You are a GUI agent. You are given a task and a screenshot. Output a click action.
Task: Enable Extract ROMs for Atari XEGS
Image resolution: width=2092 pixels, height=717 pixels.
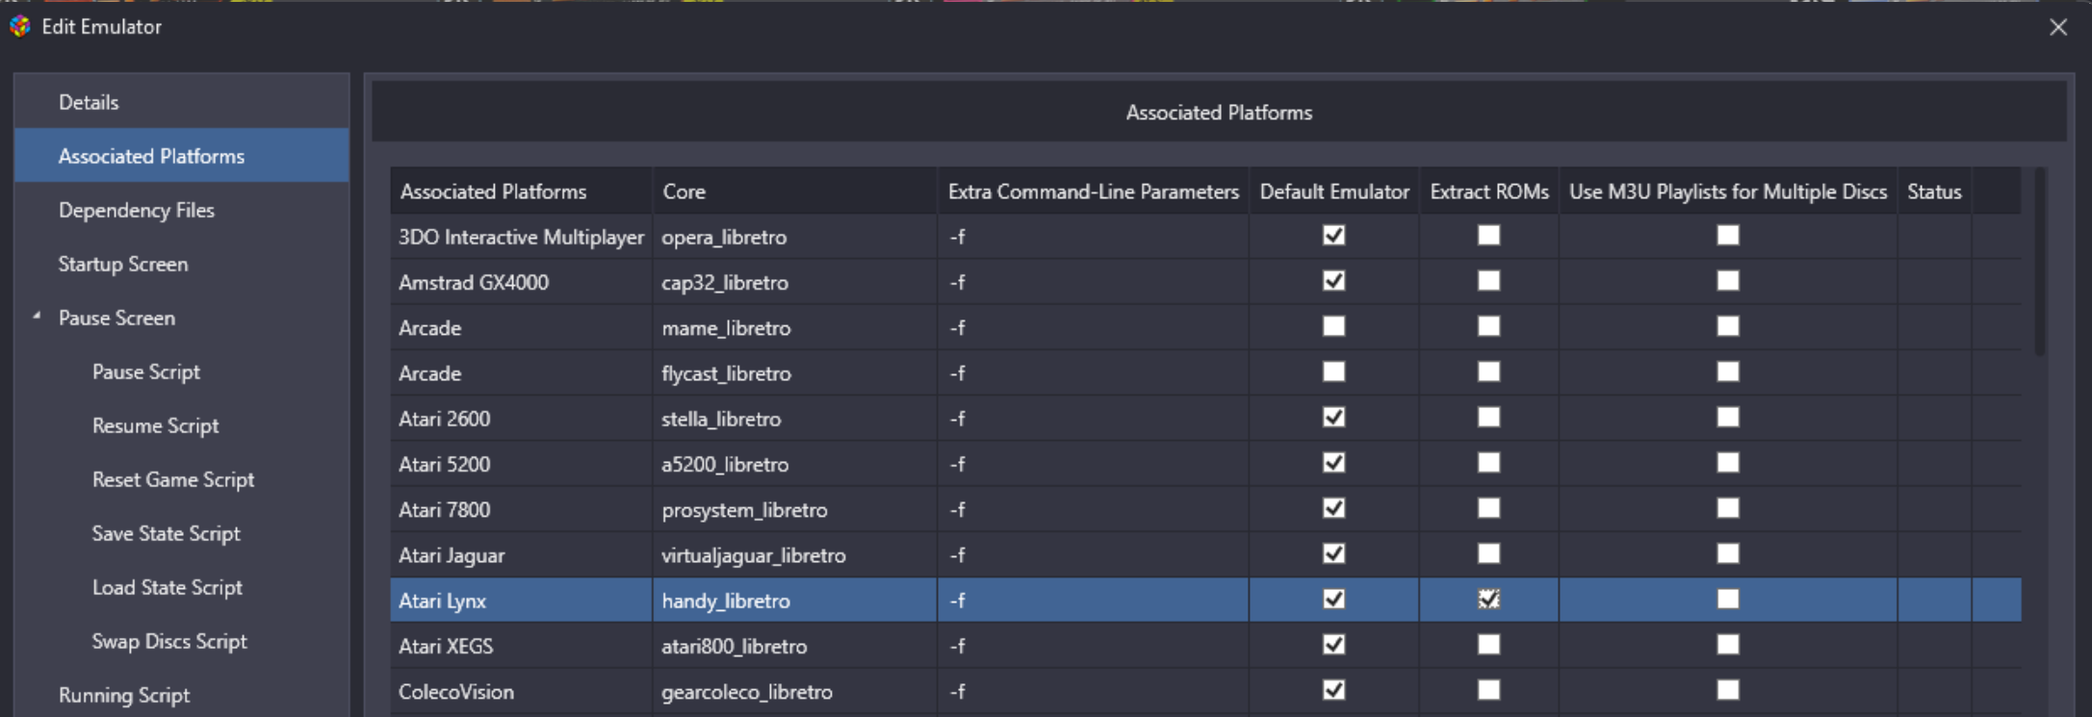1489,644
